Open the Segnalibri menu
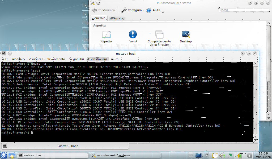The image size is (272, 159). pyautogui.click(x=76, y=59)
